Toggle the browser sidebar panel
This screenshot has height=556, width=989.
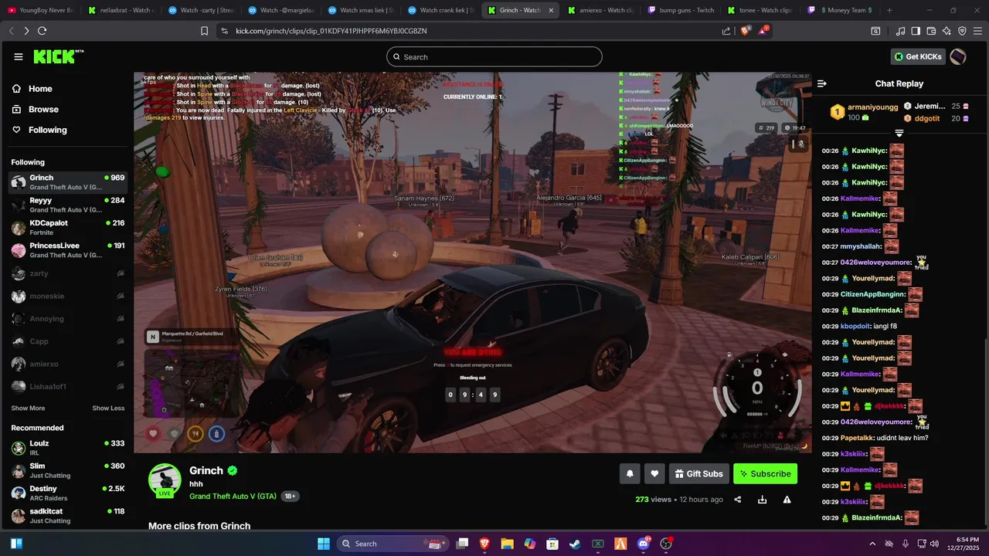coord(916,31)
